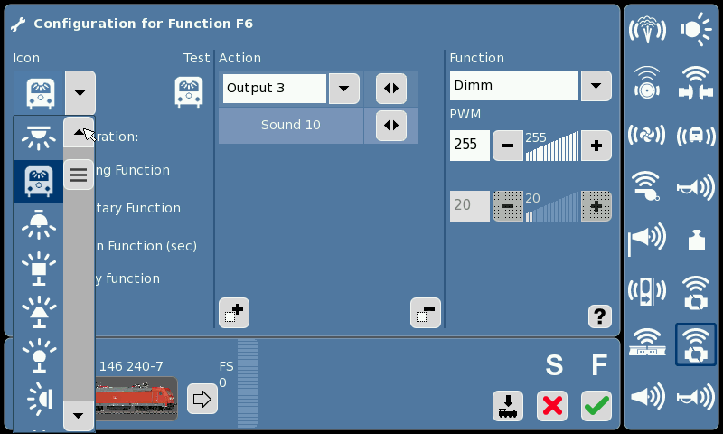This screenshot has width=723, height=434.
Task: Confirm configuration with green checkmark
Action: point(596,406)
